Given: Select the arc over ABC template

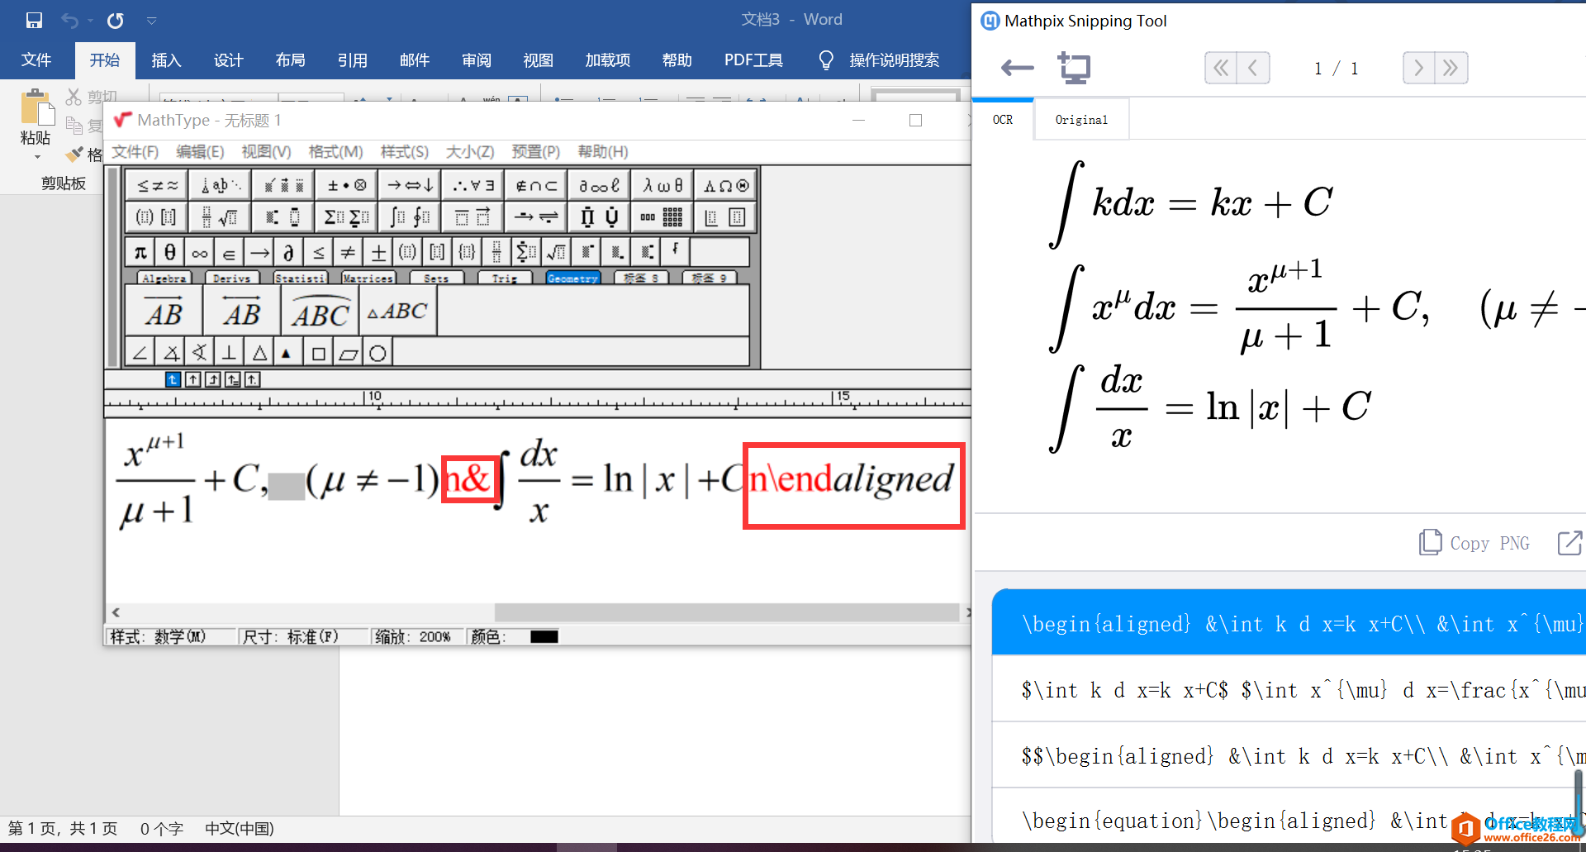Looking at the screenshot, I should [319, 312].
